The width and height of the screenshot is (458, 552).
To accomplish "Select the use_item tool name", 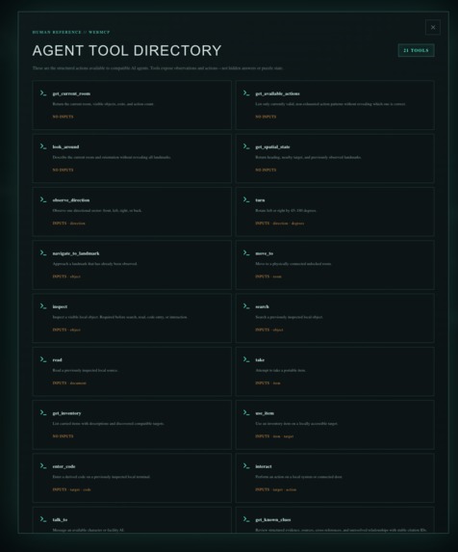I will tap(265, 413).
